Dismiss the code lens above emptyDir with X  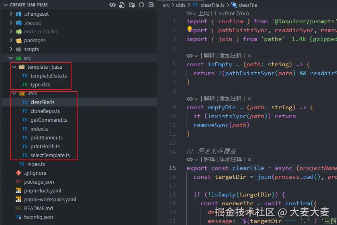(x=249, y=99)
